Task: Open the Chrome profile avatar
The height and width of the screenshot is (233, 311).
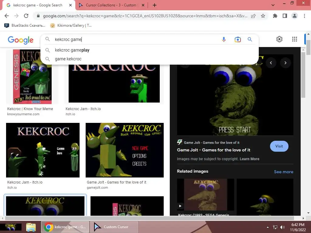Action: point(295,16)
